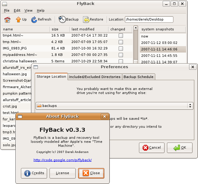Switch to Backup Schedule tab
Image resolution: width=198 pixels, height=184 pixels.
pos(139,77)
